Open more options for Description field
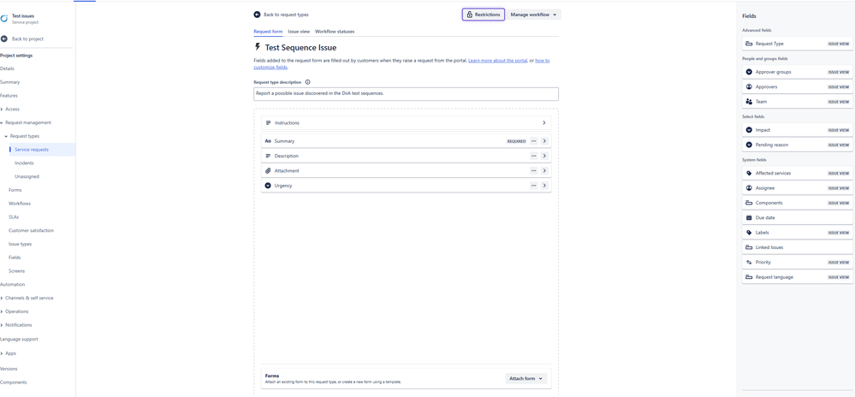This screenshot has height=397, width=855. coord(534,156)
